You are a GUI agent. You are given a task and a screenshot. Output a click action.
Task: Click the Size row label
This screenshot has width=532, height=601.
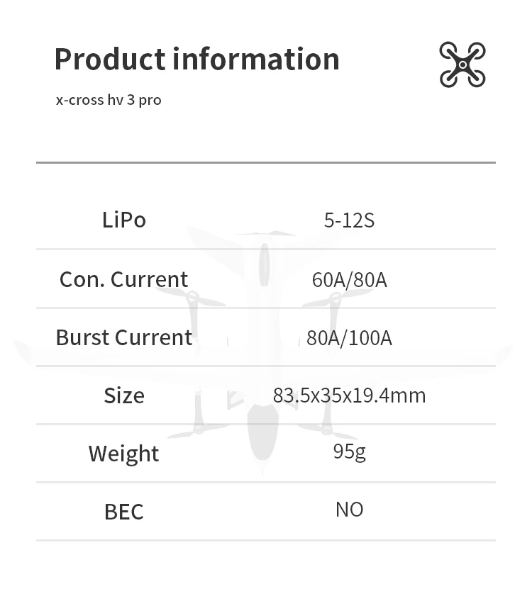[x=123, y=395]
